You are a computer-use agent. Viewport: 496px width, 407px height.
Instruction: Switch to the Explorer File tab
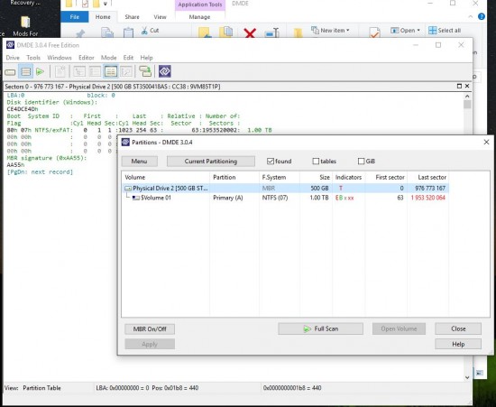click(74, 17)
